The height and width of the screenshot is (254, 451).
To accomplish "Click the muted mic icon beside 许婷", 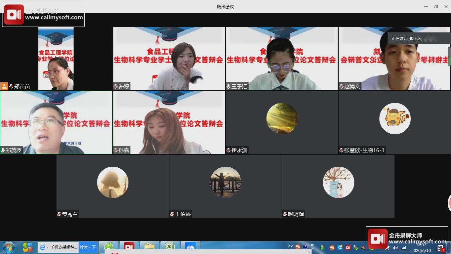I will (x=116, y=86).
